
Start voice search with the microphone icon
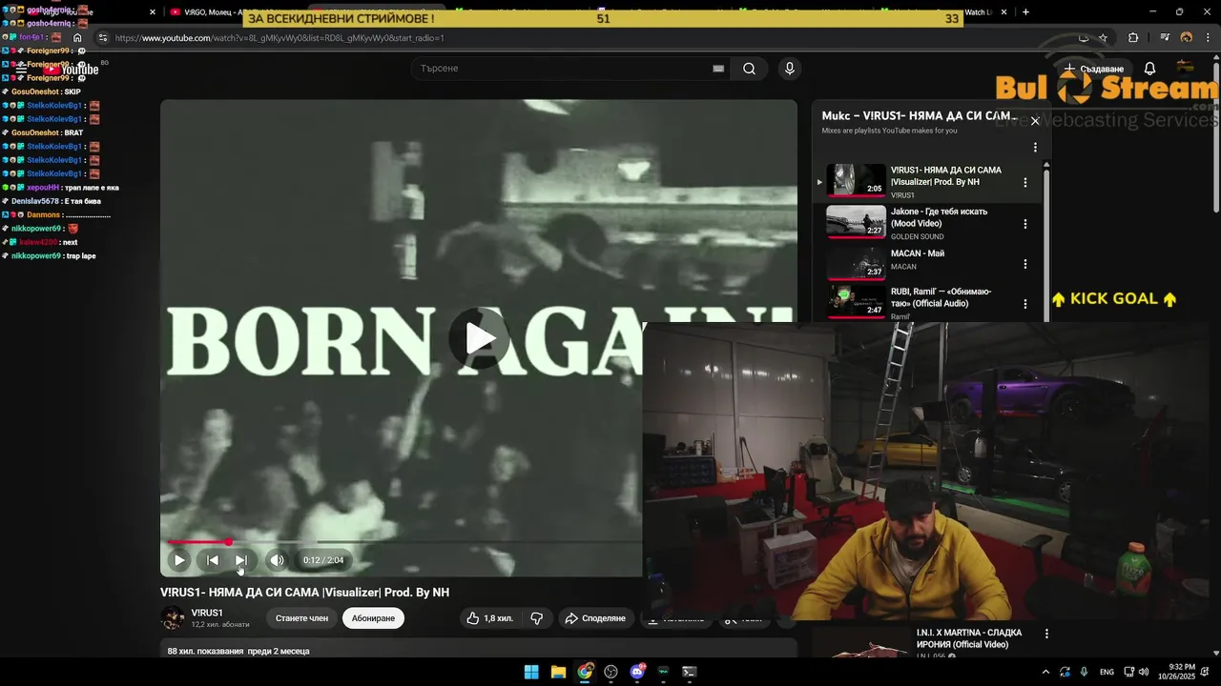[789, 69]
